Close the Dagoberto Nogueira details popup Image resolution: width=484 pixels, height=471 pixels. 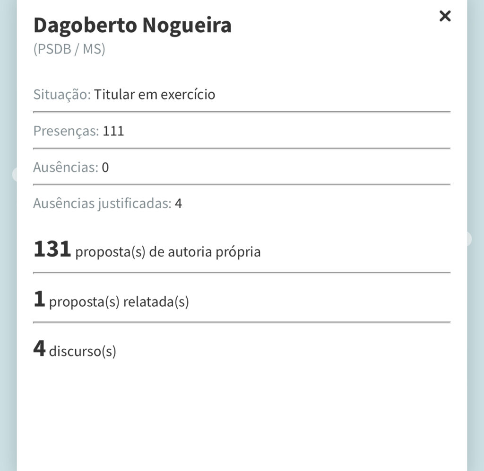(x=445, y=17)
